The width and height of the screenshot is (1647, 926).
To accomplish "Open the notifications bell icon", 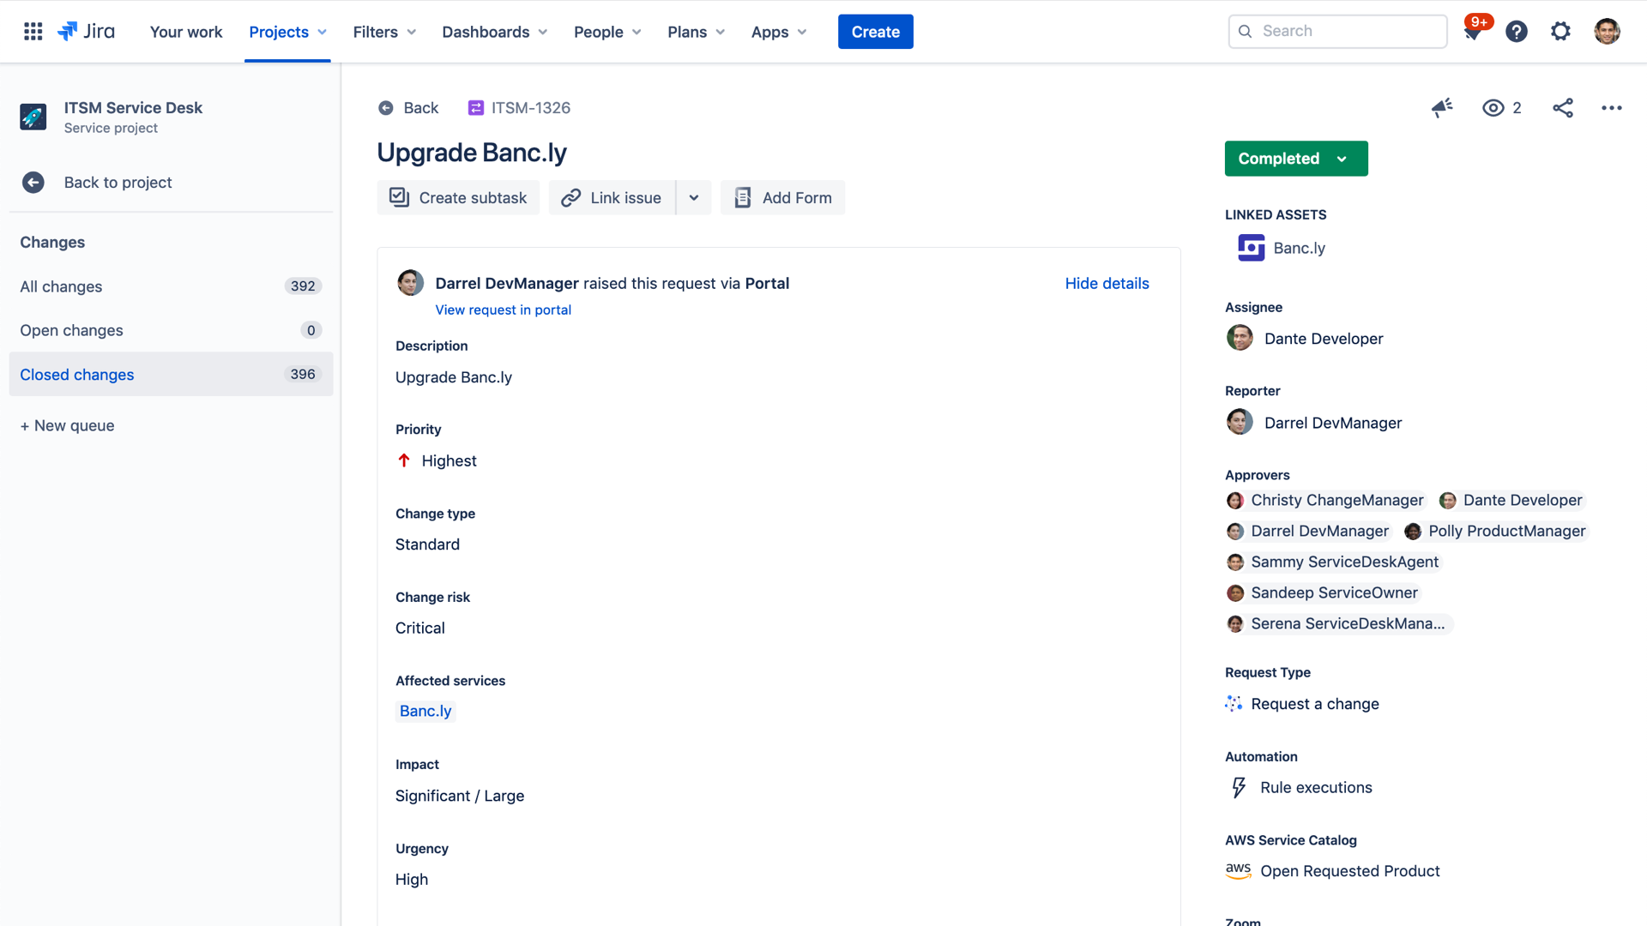I will click(1473, 32).
